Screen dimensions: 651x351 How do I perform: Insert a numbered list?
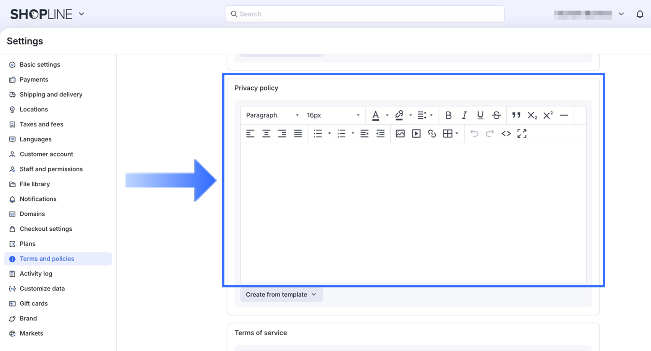[341, 133]
